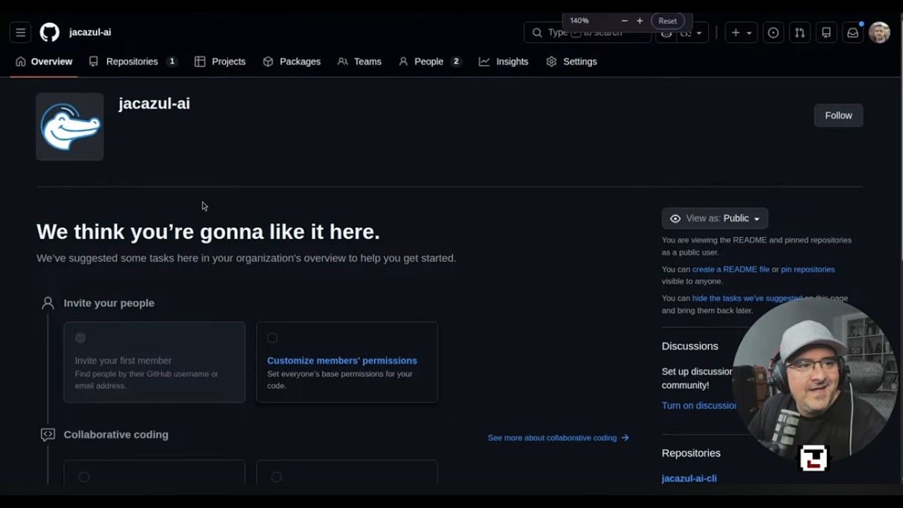Click the zoom-out minus button
903x508 pixels.
coord(624,21)
